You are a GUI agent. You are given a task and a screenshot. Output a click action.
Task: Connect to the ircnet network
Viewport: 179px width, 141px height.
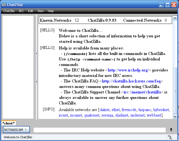coord(63,115)
